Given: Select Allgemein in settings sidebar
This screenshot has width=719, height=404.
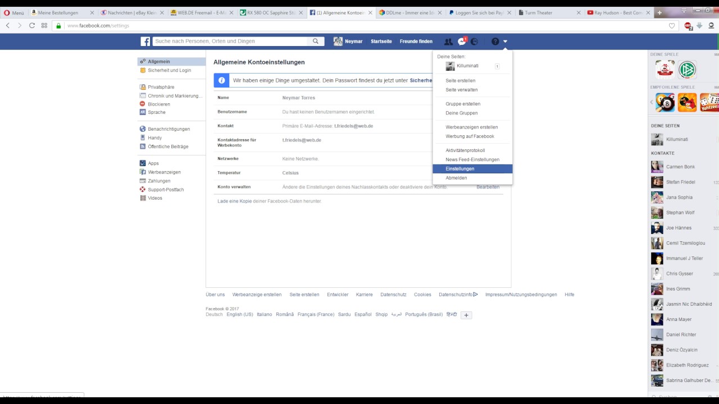Looking at the screenshot, I should [172, 62].
